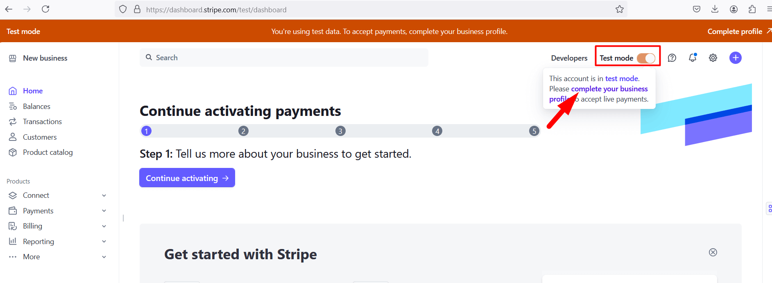The height and width of the screenshot is (283, 772).
Task: Click the Continue activating button
Action: coord(187,178)
